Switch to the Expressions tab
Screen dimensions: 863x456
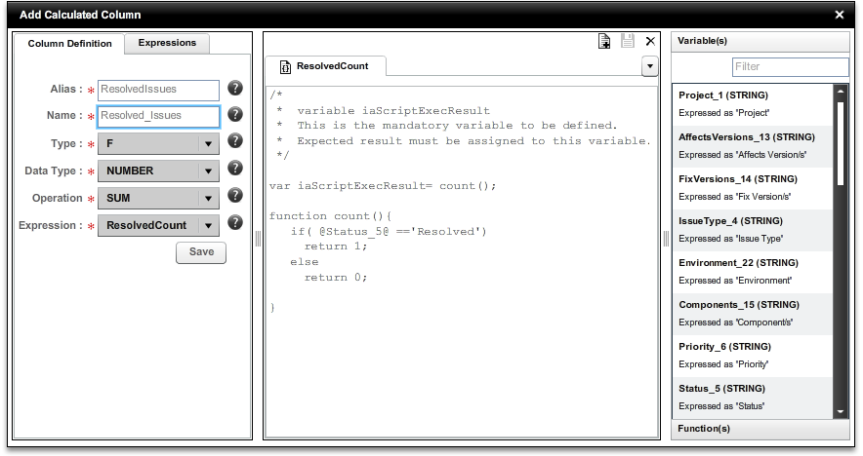(x=167, y=43)
